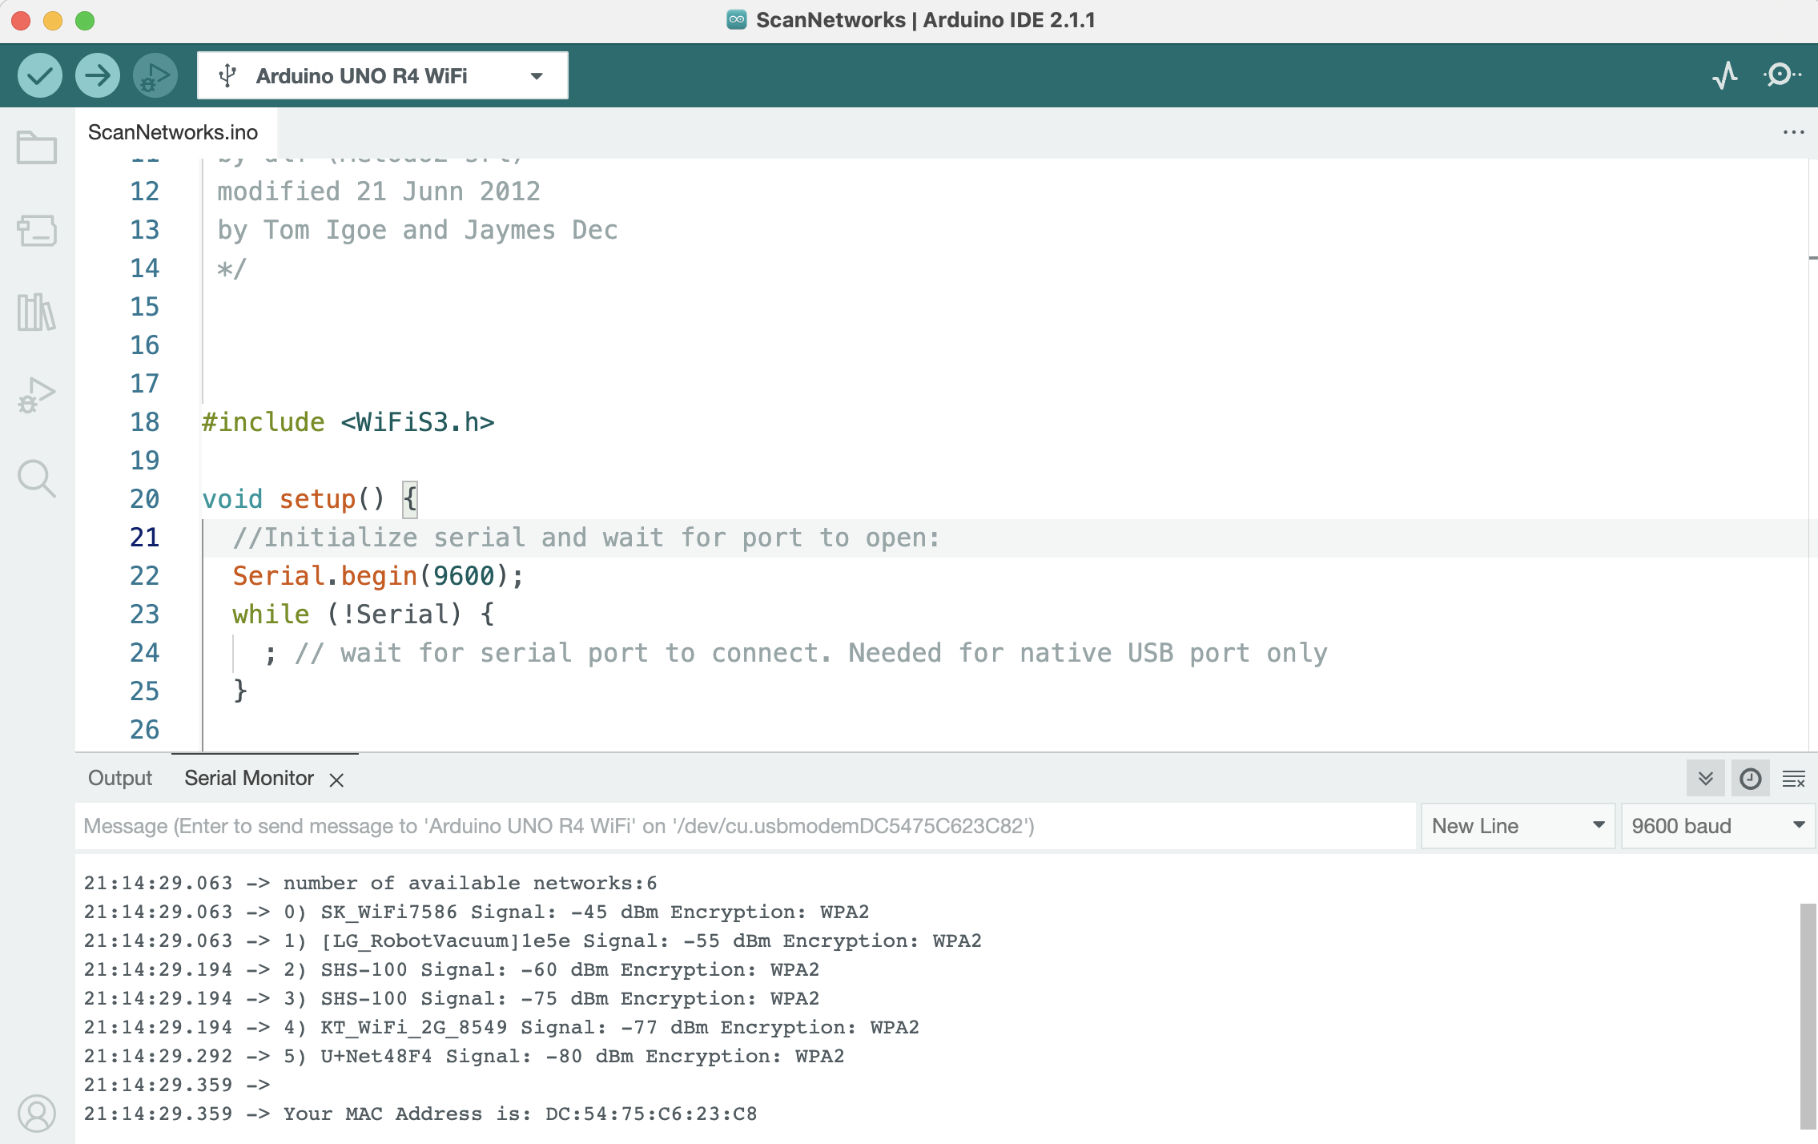Open the Boards Manager in the sidebar

pyautogui.click(x=36, y=231)
